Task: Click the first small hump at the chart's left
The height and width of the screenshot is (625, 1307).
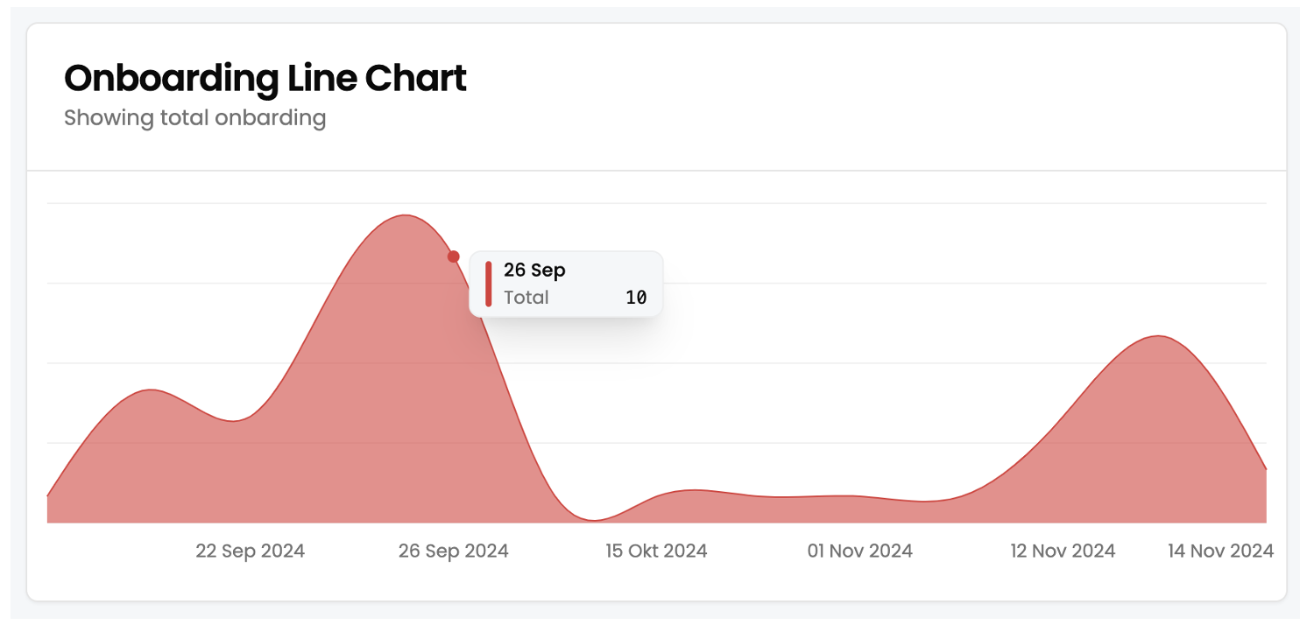Action: (152, 390)
